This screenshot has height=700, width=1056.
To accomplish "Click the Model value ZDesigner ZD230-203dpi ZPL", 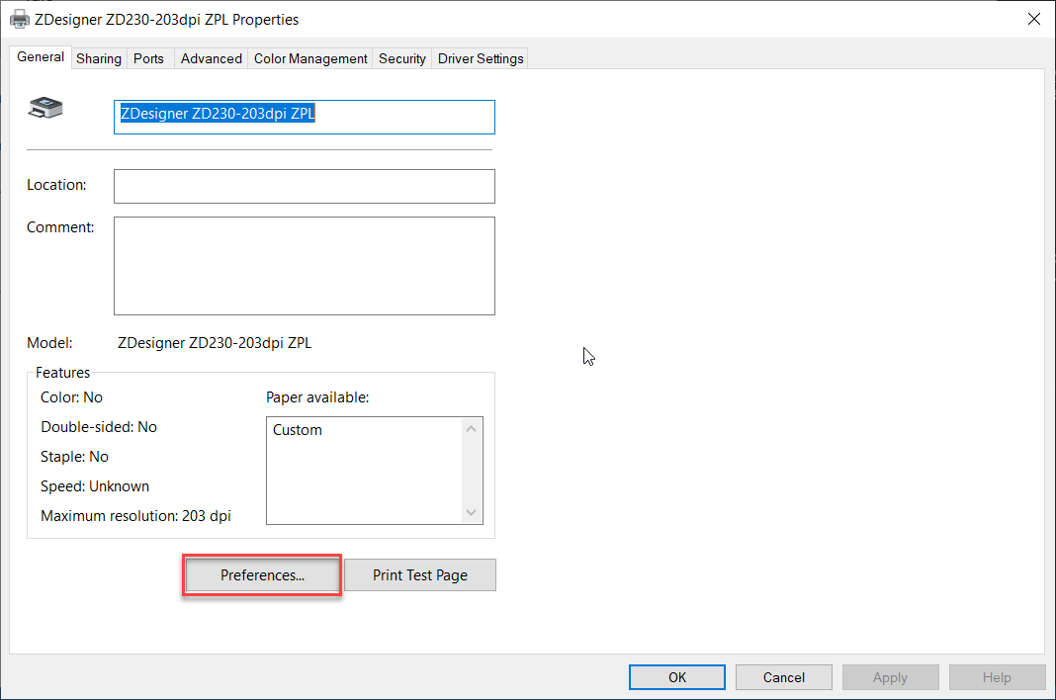I will [x=215, y=343].
